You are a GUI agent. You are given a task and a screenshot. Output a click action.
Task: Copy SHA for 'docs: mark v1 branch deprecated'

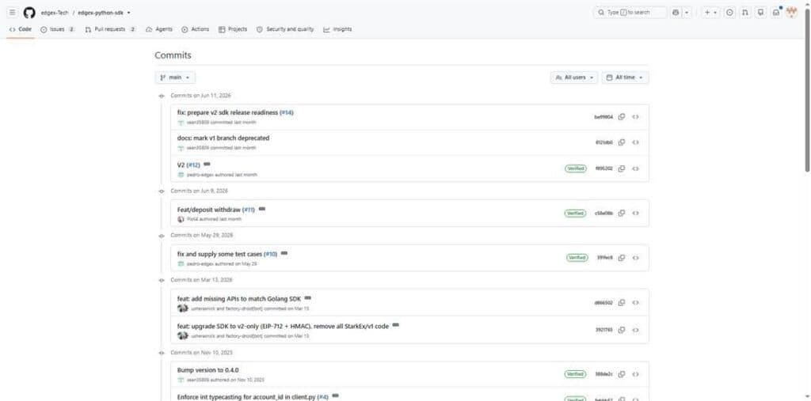[x=622, y=142]
